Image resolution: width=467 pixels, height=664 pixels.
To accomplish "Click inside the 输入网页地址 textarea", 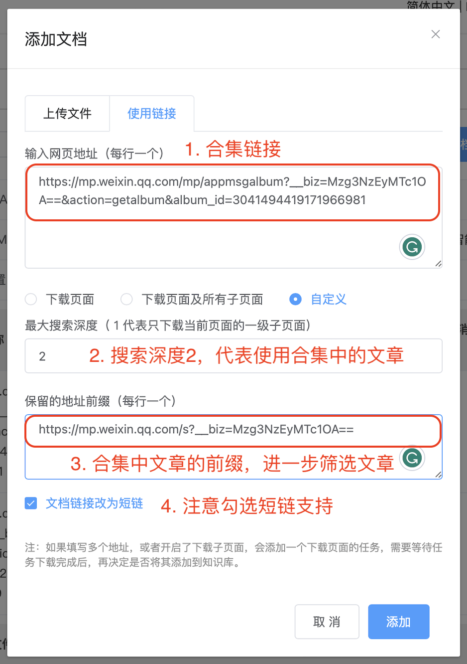I will point(233,217).
